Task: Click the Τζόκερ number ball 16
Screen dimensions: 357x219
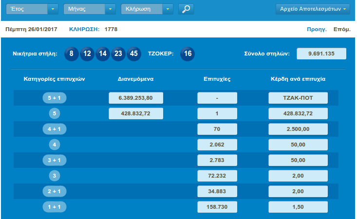Action: (187, 54)
